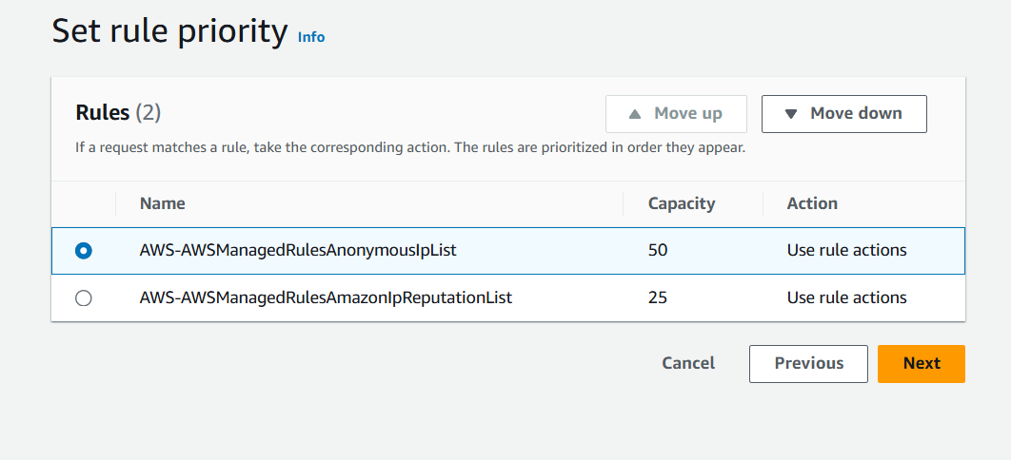1011x460 pixels.
Task: Click the capacity value 25
Action: (658, 298)
